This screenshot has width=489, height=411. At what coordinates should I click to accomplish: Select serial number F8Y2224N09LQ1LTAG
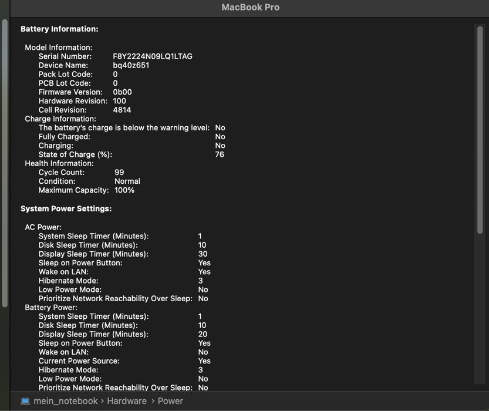coord(153,56)
